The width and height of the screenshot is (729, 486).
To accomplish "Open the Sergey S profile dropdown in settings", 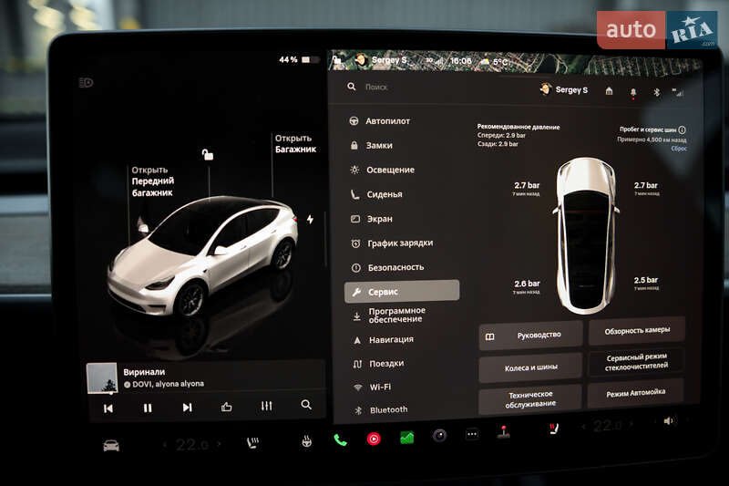I will (563, 89).
